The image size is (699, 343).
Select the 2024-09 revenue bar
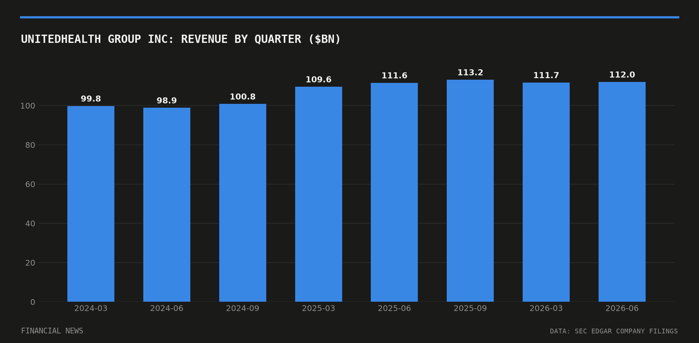[x=243, y=203]
